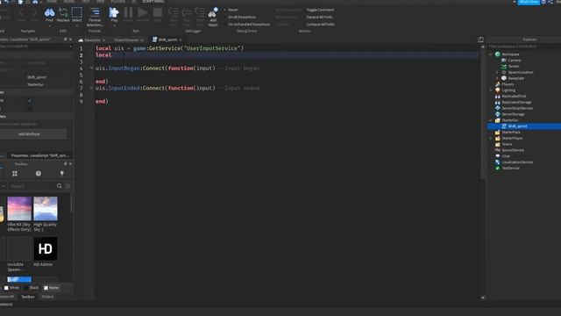Click the Stop test button
This screenshot has width=561, height=316.
(x=158, y=15)
